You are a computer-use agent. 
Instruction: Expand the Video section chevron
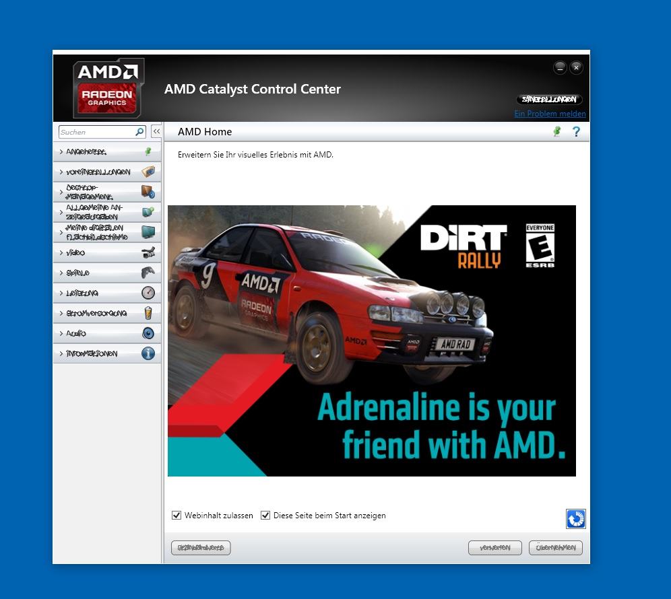[x=61, y=252]
